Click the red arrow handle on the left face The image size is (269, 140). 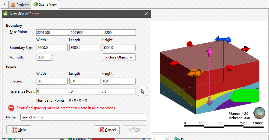[174, 63]
